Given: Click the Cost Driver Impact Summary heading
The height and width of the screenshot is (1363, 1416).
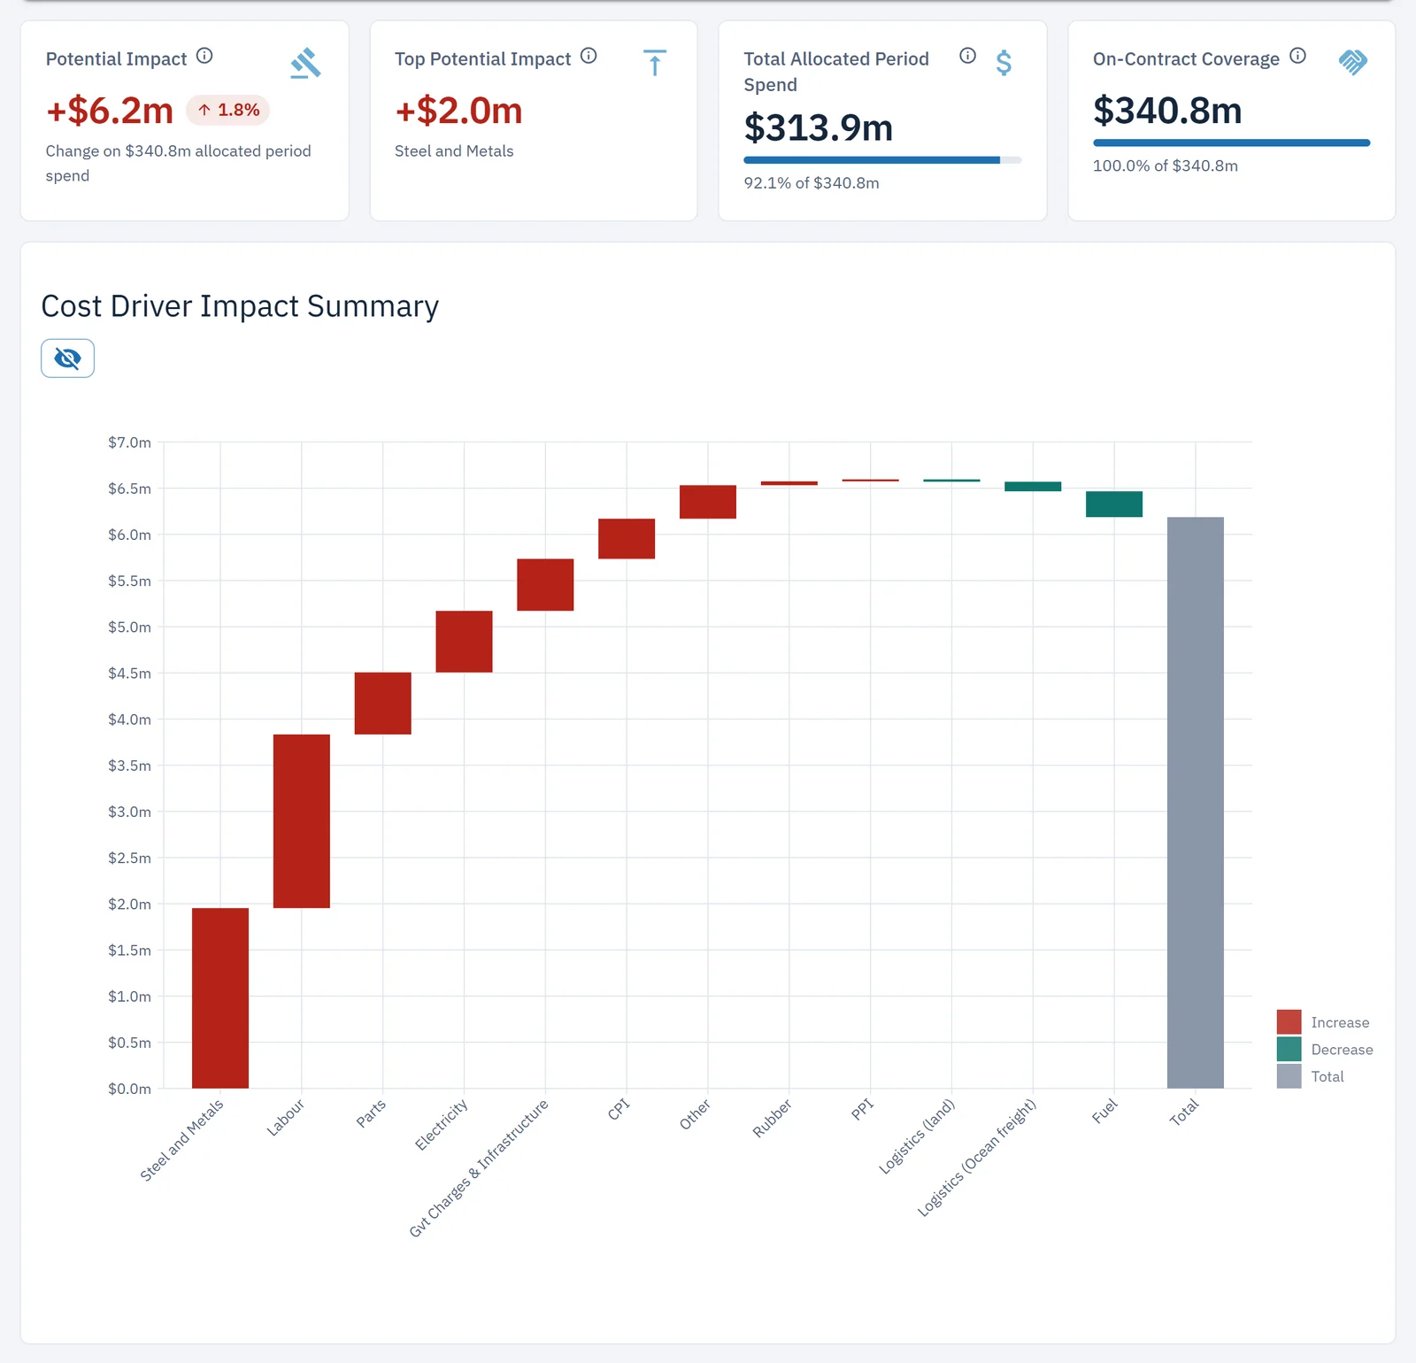Looking at the screenshot, I should coord(240,306).
